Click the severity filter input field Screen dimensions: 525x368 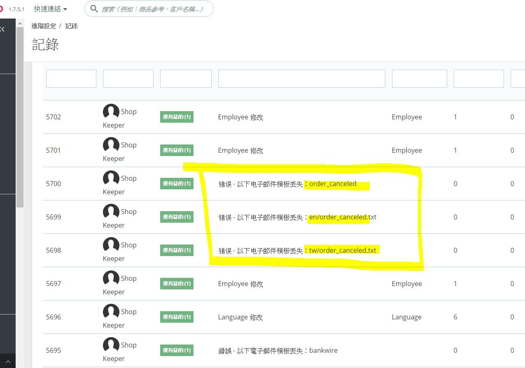click(x=186, y=79)
